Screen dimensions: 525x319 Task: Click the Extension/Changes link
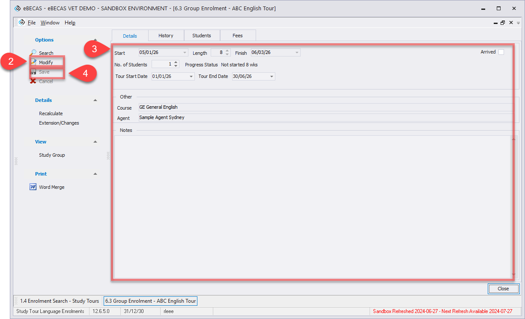tap(59, 123)
